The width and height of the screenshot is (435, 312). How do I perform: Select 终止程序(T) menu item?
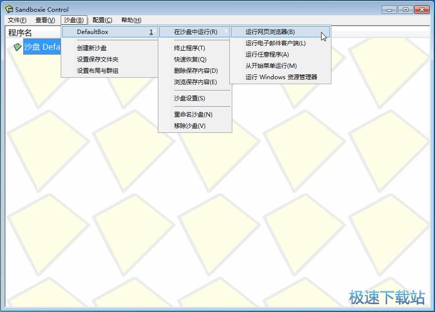coord(195,48)
